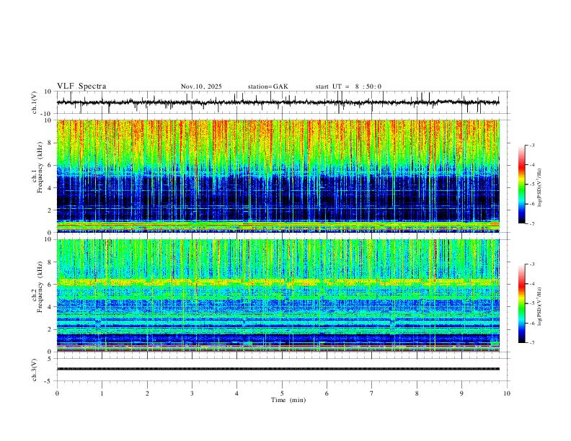This screenshot has width=571, height=441.
Task: Click the "Time (min)" axis title
Action: 288,400
